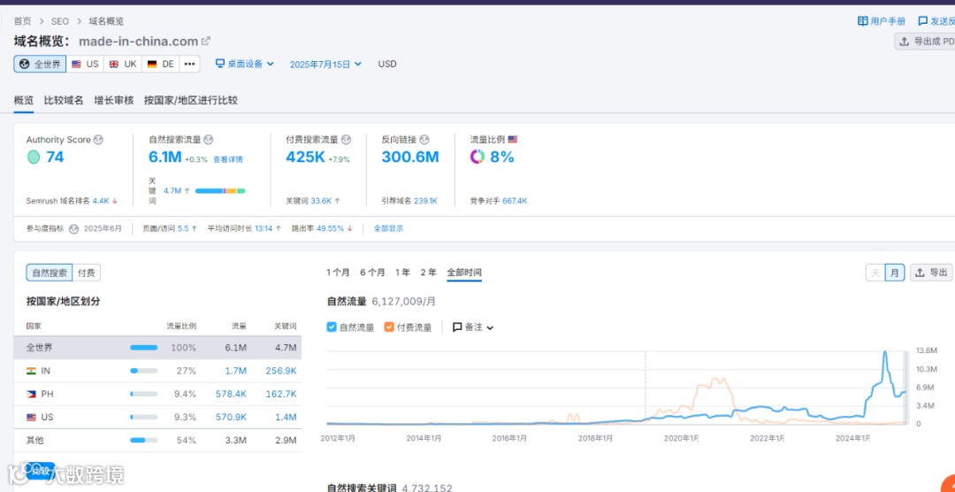This screenshot has width=955, height=492.
Task: Open the 按国家/地区进行比较 tab
Action: pos(191,101)
